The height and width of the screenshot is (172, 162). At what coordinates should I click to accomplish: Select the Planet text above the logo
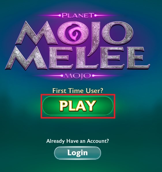coord(78,15)
